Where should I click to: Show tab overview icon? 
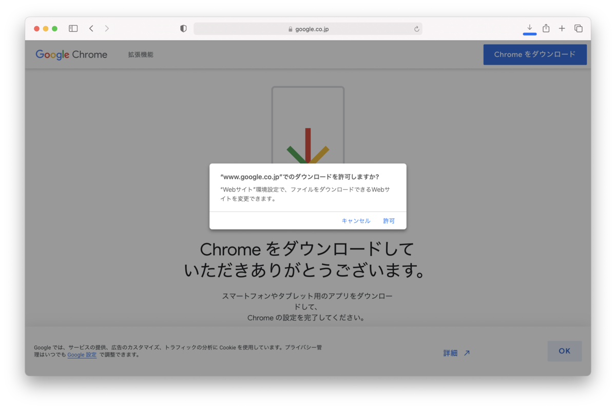(579, 28)
